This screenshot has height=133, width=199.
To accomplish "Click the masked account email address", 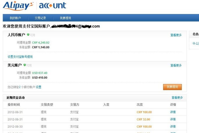I will [x=75, y=26].
